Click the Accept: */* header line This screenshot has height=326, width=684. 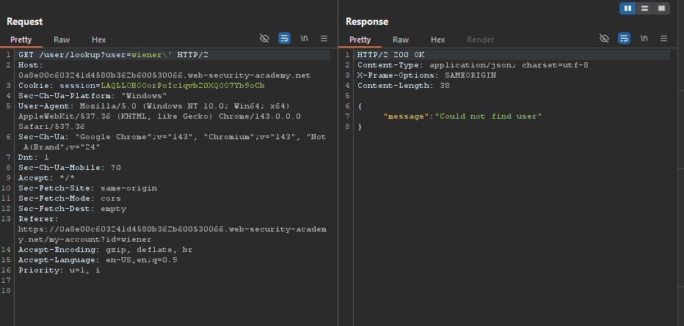coord(46,178)
